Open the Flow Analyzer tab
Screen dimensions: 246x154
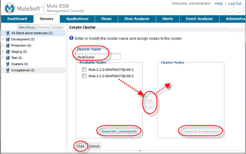[x=137, y=19]
